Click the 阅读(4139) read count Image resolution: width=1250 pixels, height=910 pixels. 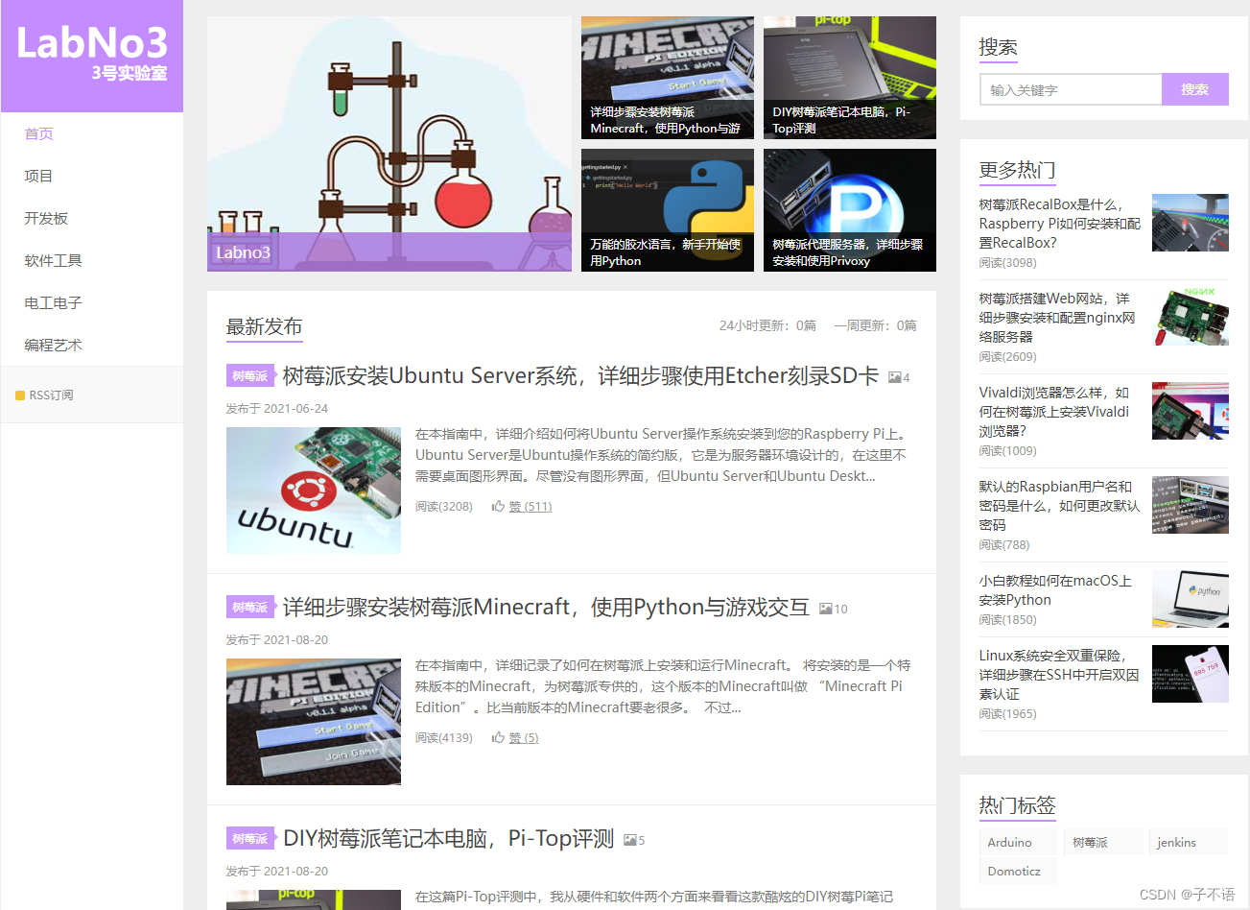[x=444, y=737]
